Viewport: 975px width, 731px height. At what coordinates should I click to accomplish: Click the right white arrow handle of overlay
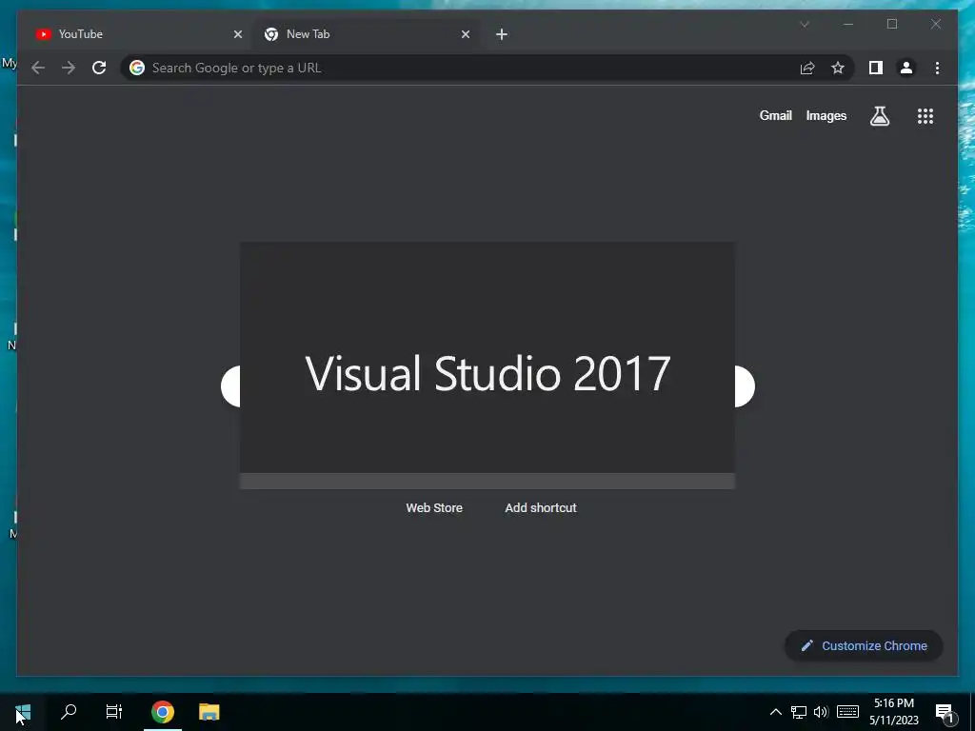(745, 386)
